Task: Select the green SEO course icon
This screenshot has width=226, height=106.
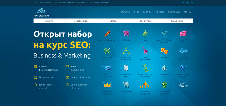Action: (145, 34)
